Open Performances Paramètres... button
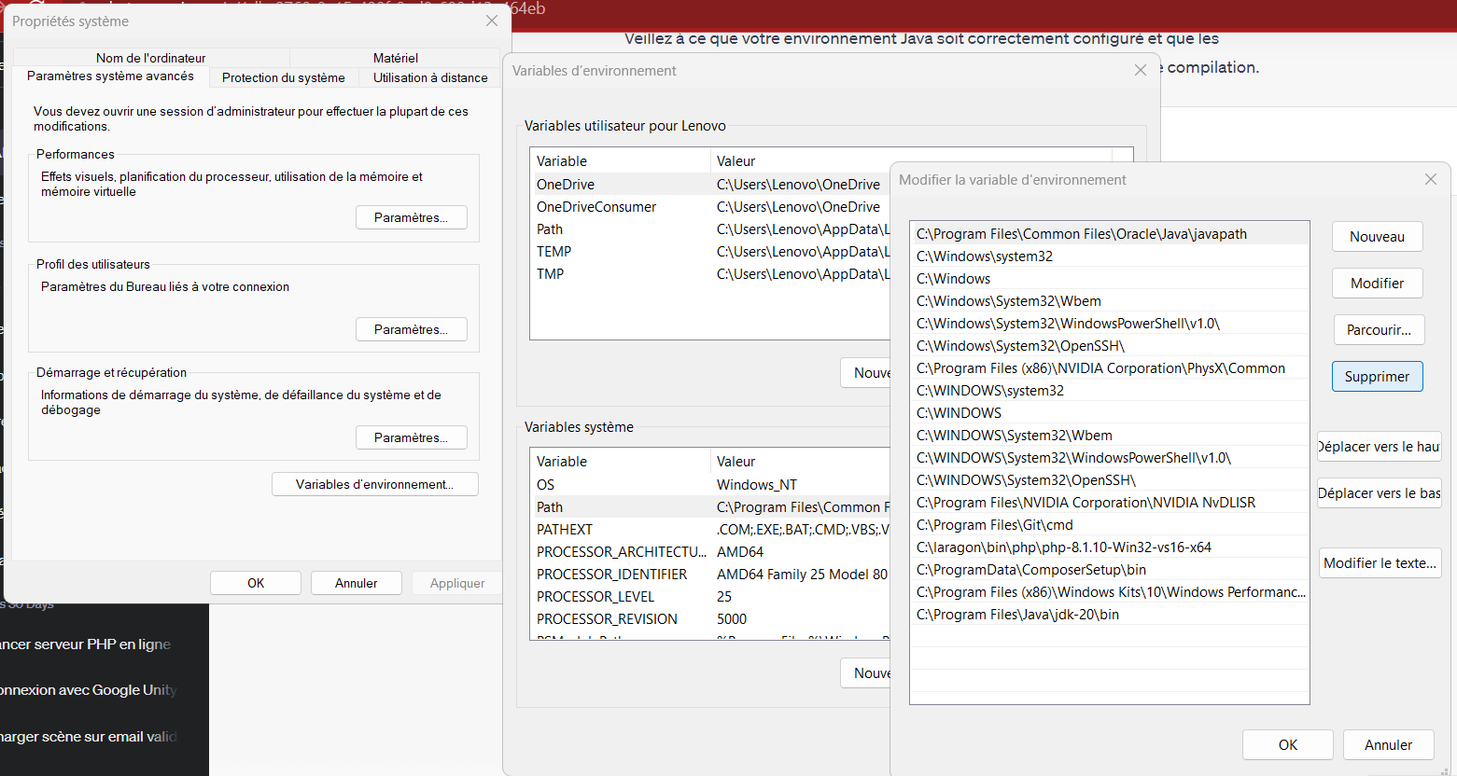 (411, 217)
